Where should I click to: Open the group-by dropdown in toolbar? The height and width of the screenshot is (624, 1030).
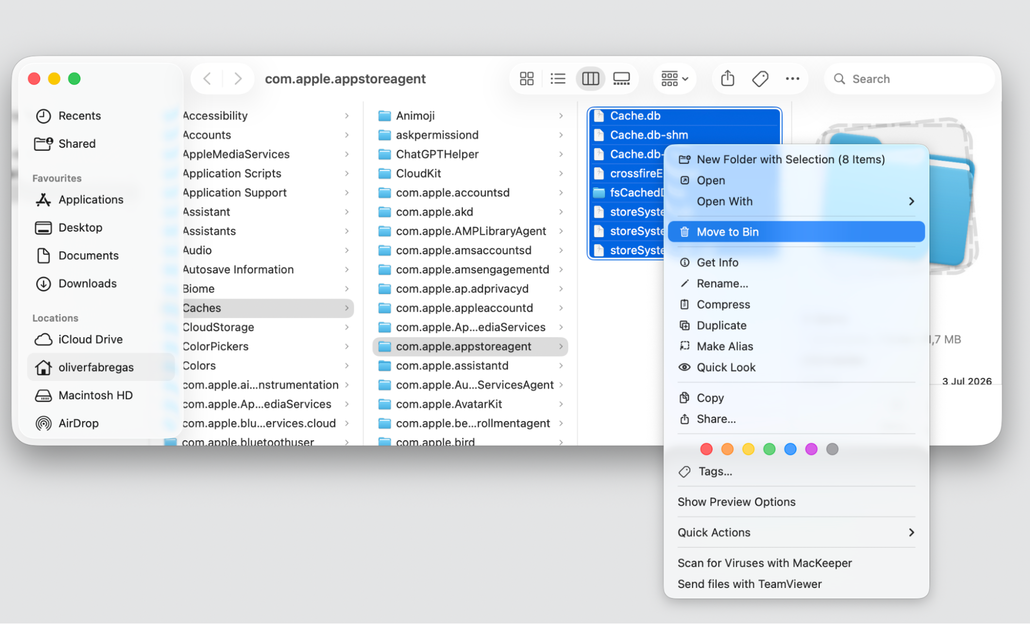tap(674, 79)
